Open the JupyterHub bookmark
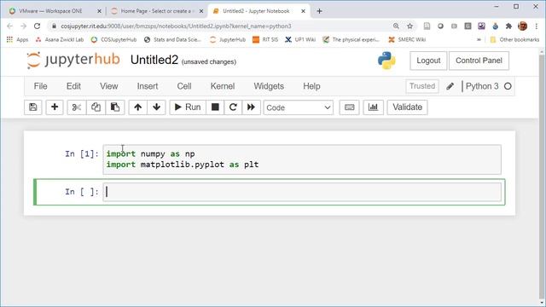The height and width of the screenshot is (307, 546). point(228,40)
